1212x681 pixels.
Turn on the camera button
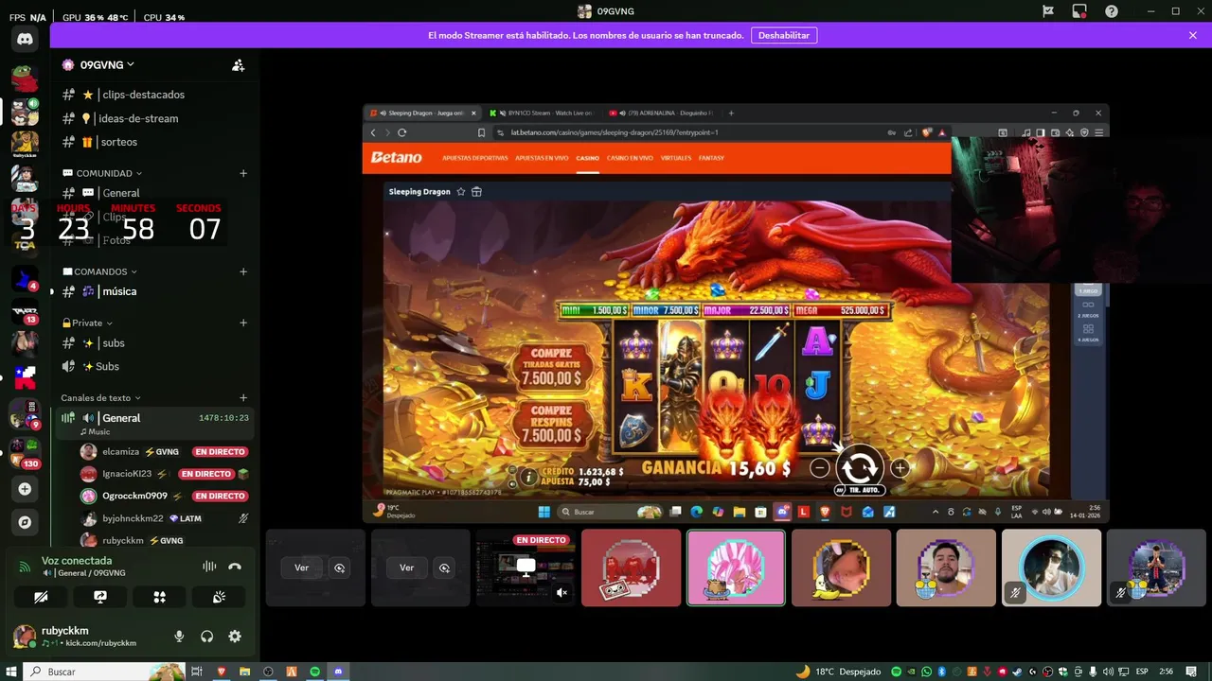(41, 597)
